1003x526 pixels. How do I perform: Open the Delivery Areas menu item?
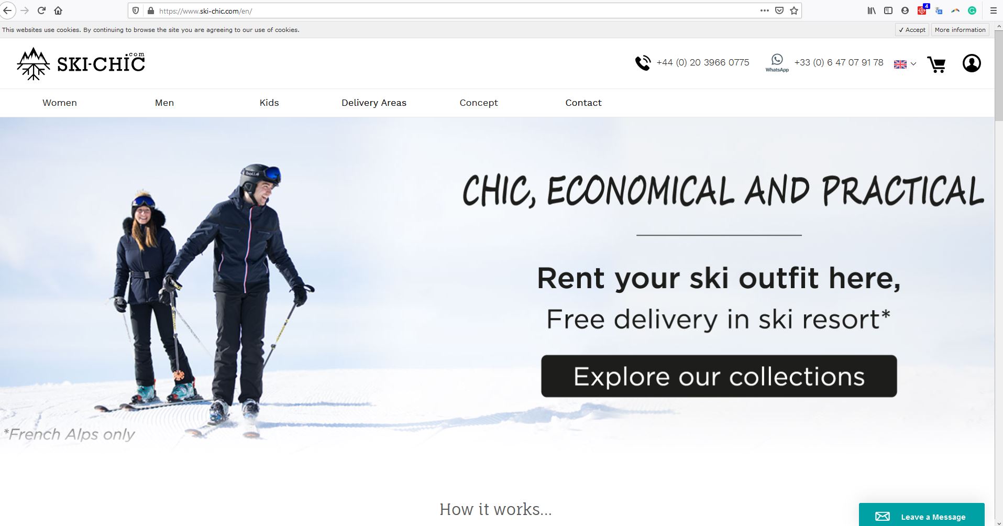tap(374, 103)
